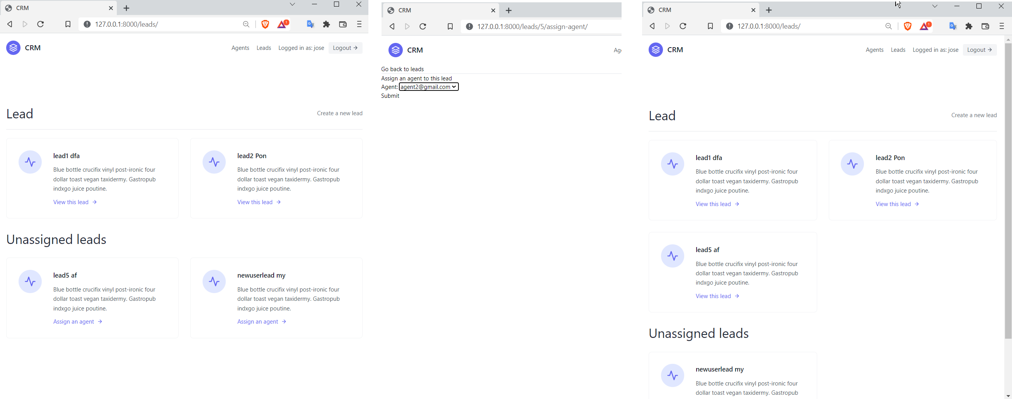Image resolution: width=1012 pixels, height=399 pixels.
Task: Submit the assign agent form
Action: click(x=390, y=96)
